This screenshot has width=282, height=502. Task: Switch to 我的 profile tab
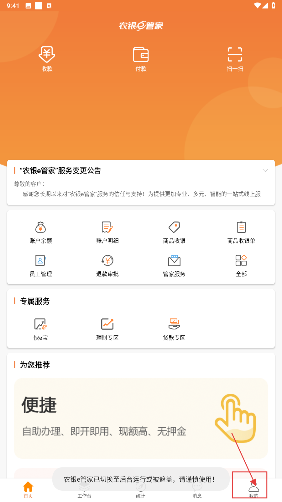254,490
